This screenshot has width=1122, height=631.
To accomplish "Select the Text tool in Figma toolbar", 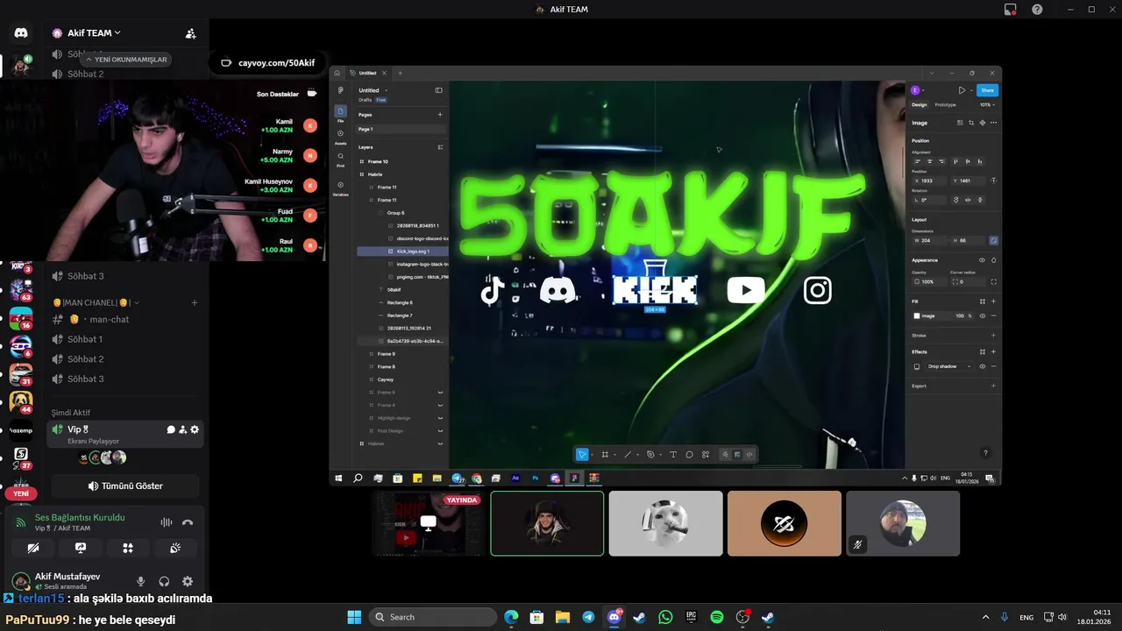I will point(673,454).
